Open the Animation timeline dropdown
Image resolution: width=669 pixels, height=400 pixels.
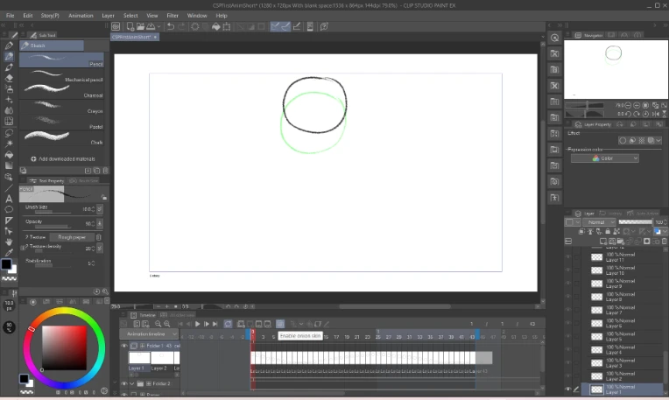click(150, 333)
